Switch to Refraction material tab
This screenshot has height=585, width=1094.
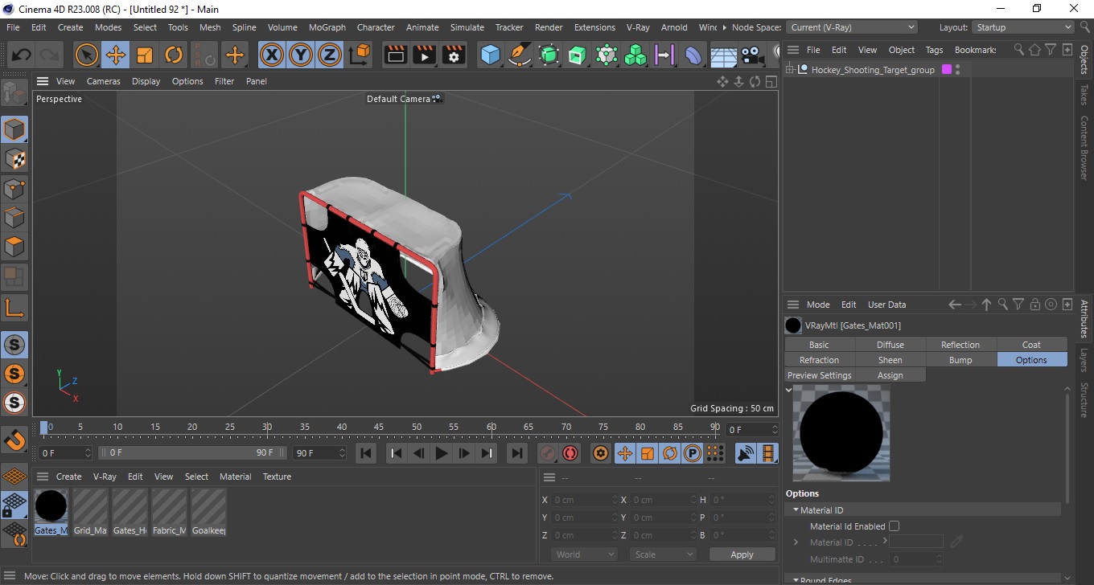click(x=820, y=360)
